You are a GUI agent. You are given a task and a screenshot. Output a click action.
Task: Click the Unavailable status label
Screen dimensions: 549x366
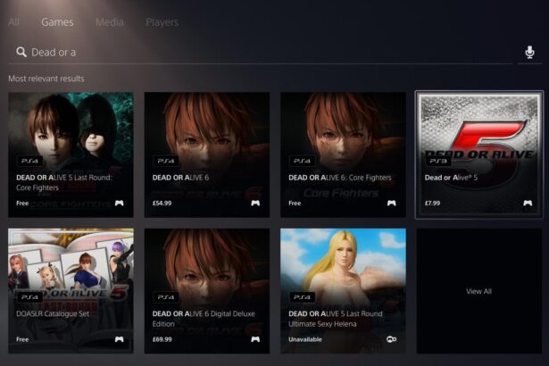click(305, 339)
